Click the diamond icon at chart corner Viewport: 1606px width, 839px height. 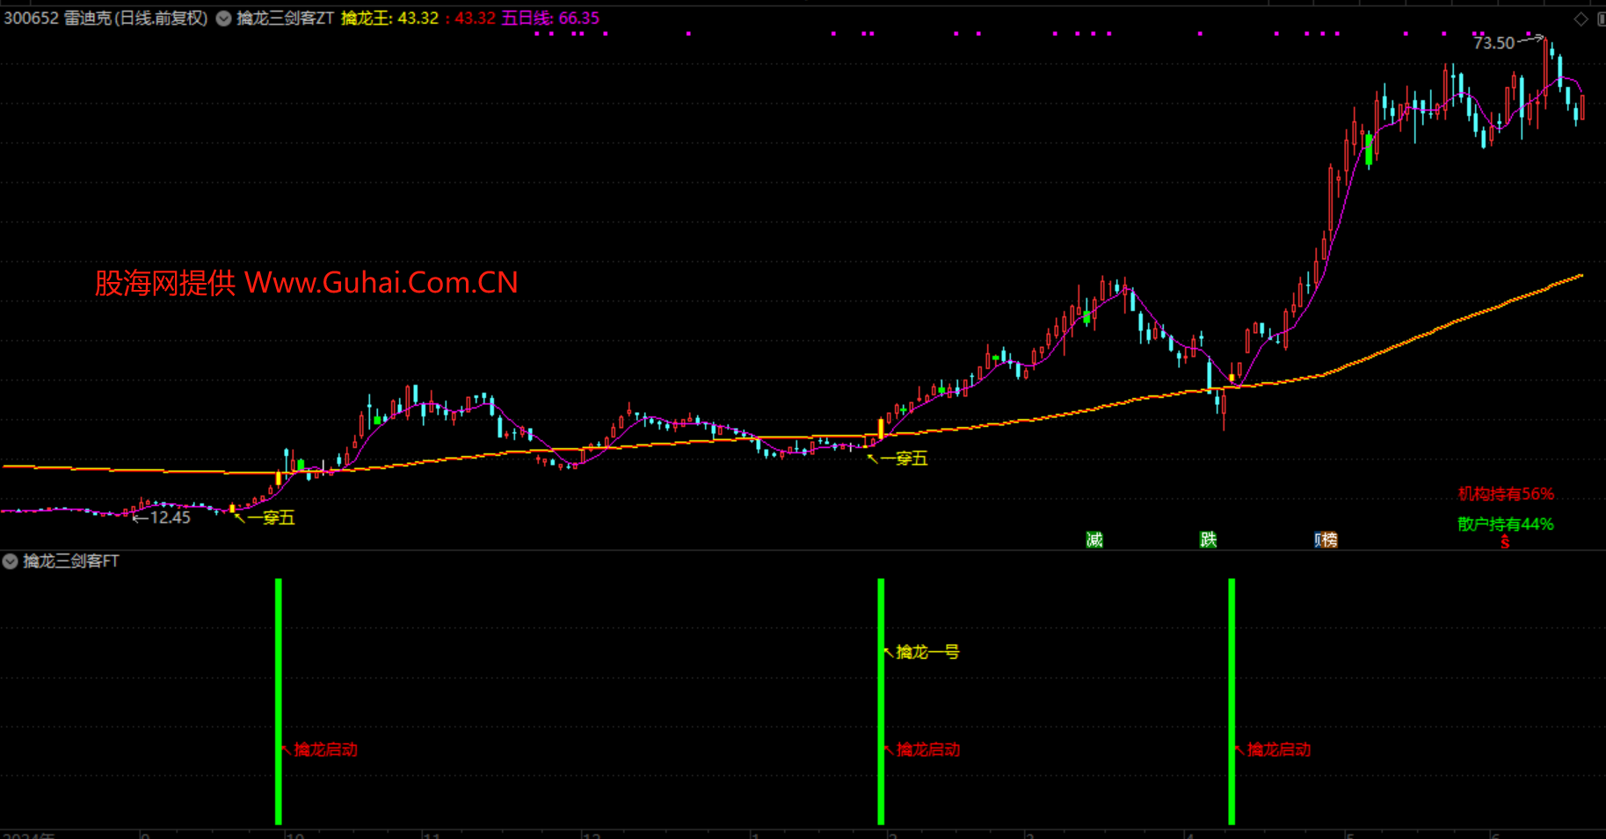[1581, 19]
